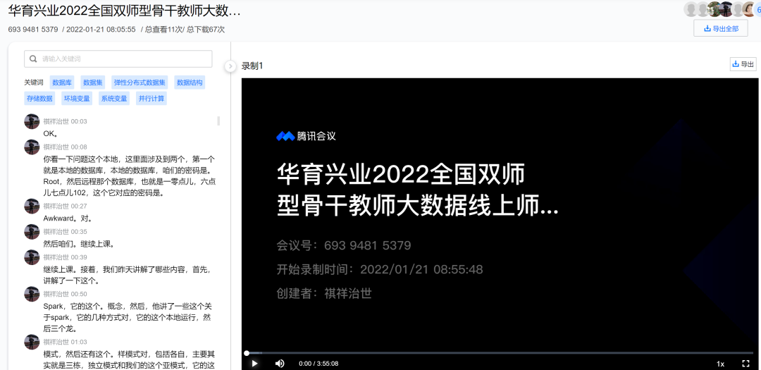The width and height of the screenshot is (761, 370).
Task: Select the 数据库 keyword tag
Action: pos(62,82)
